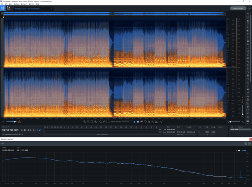Select the Lasso selection tool
252x187 pixels.
pos(145,122)
